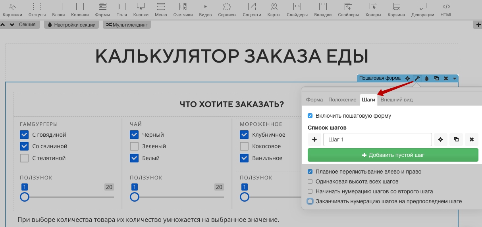Move section down with the down chevron
482x227 pixels.
tap(12, 25)
